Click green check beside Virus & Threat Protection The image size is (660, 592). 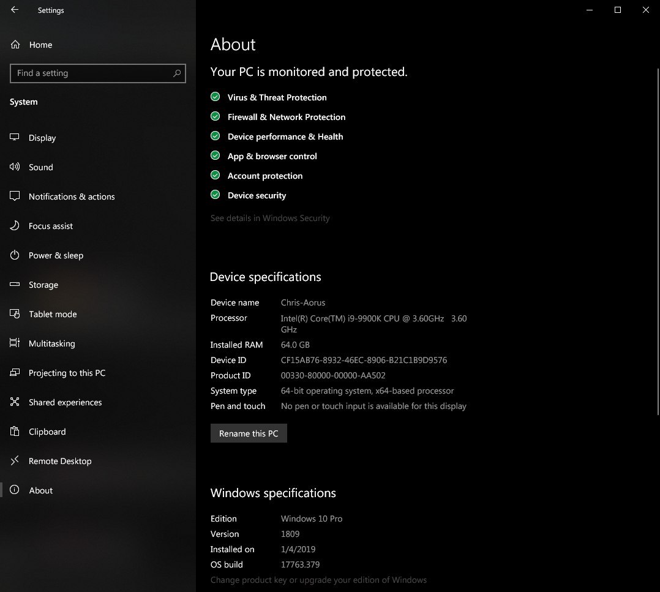coord(215,97)
